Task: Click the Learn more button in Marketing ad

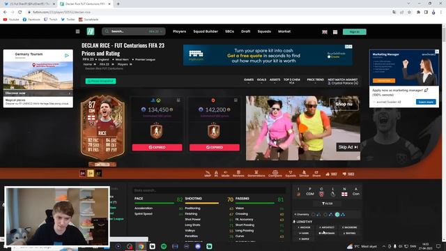Action: click(426, 102)
